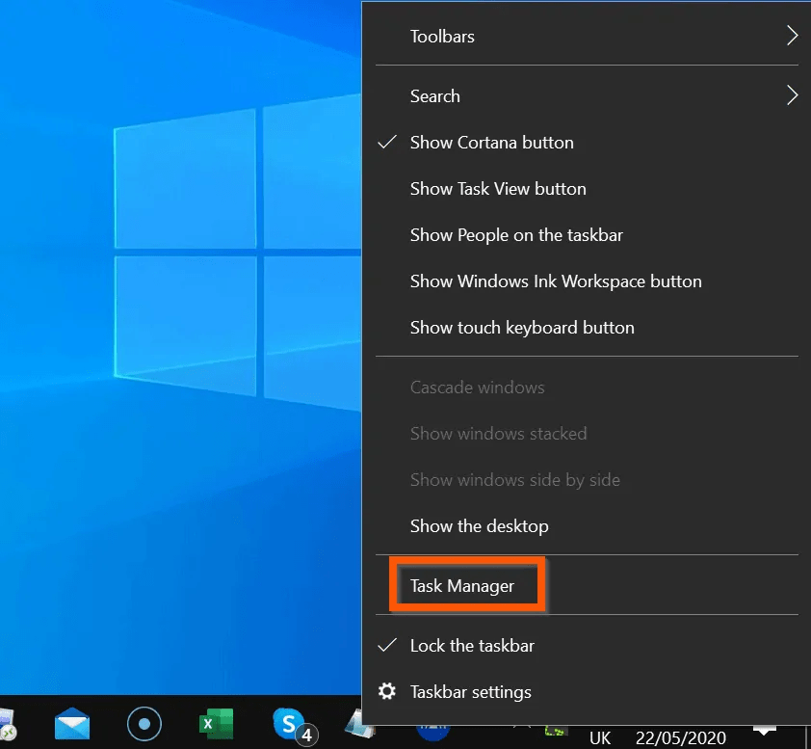Click the Skype notification badge showing 4
Viewport: 811px width, 749px height.
[305, 735]
